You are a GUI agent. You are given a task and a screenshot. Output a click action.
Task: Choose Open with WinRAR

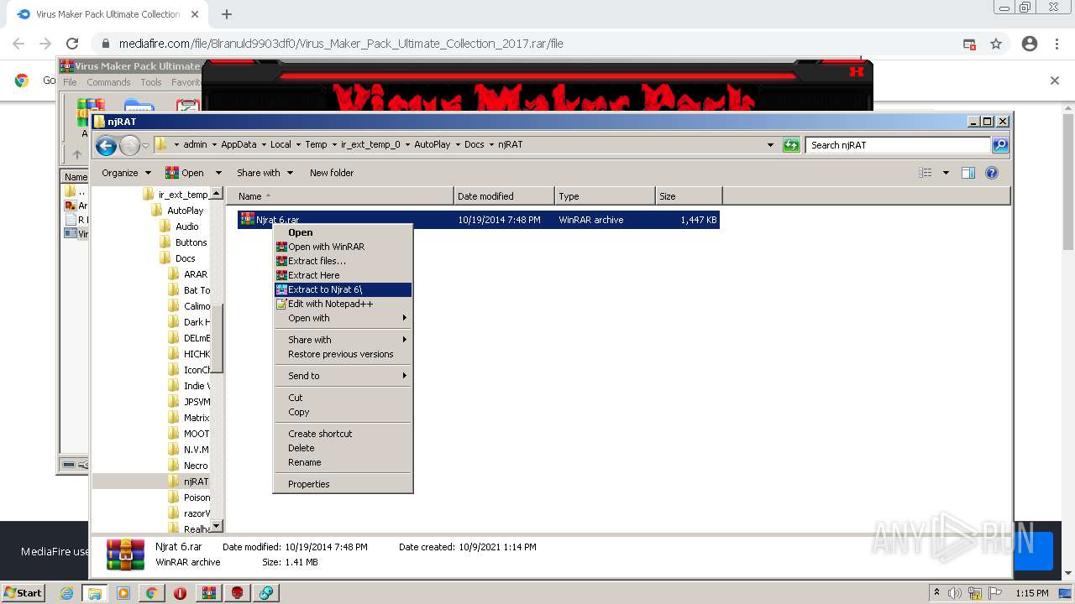343,247
